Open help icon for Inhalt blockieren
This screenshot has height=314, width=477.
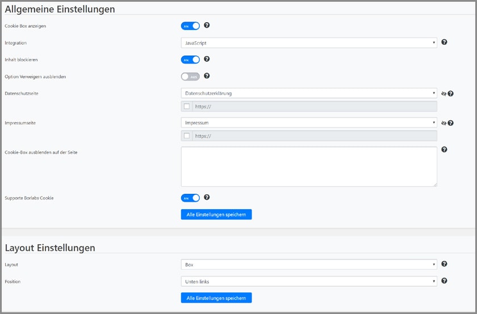click(x=207, y=59)
